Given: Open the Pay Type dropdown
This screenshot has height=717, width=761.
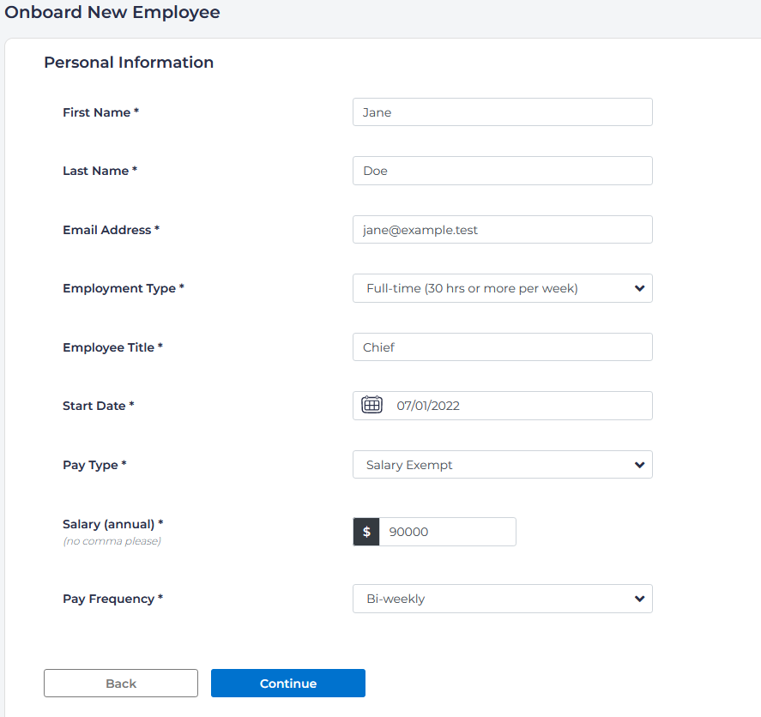Looking at the screenshot, I should pos(502,465).
